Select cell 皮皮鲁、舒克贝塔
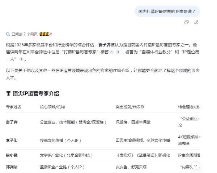217x173 pixels. coord(131,167)
